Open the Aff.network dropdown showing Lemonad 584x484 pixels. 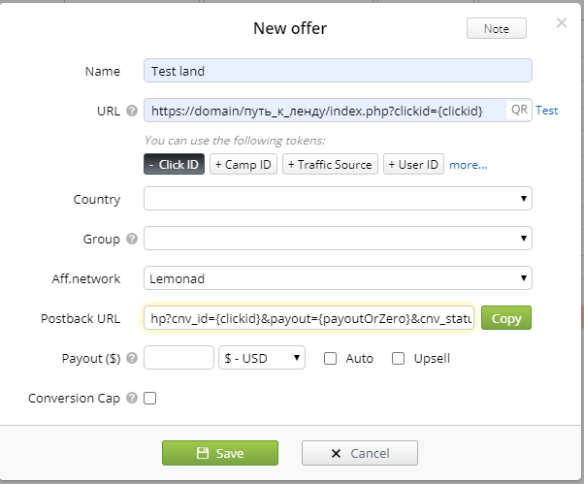[338, 278]
